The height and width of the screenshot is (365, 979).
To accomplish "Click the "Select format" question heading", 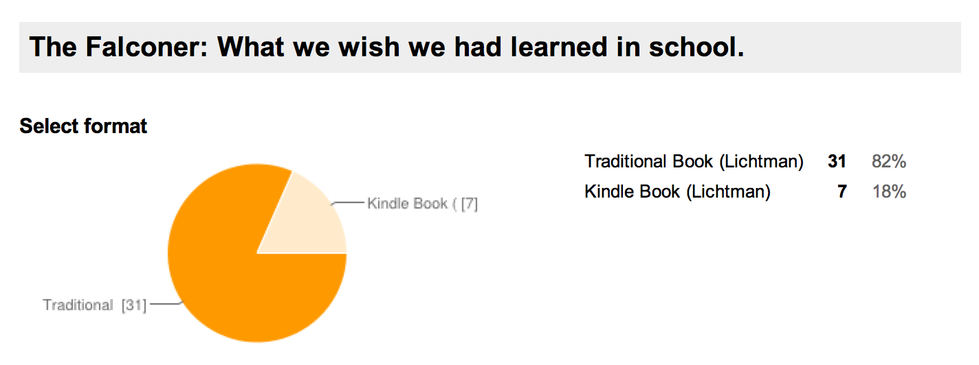I will (x=83, y=126).
